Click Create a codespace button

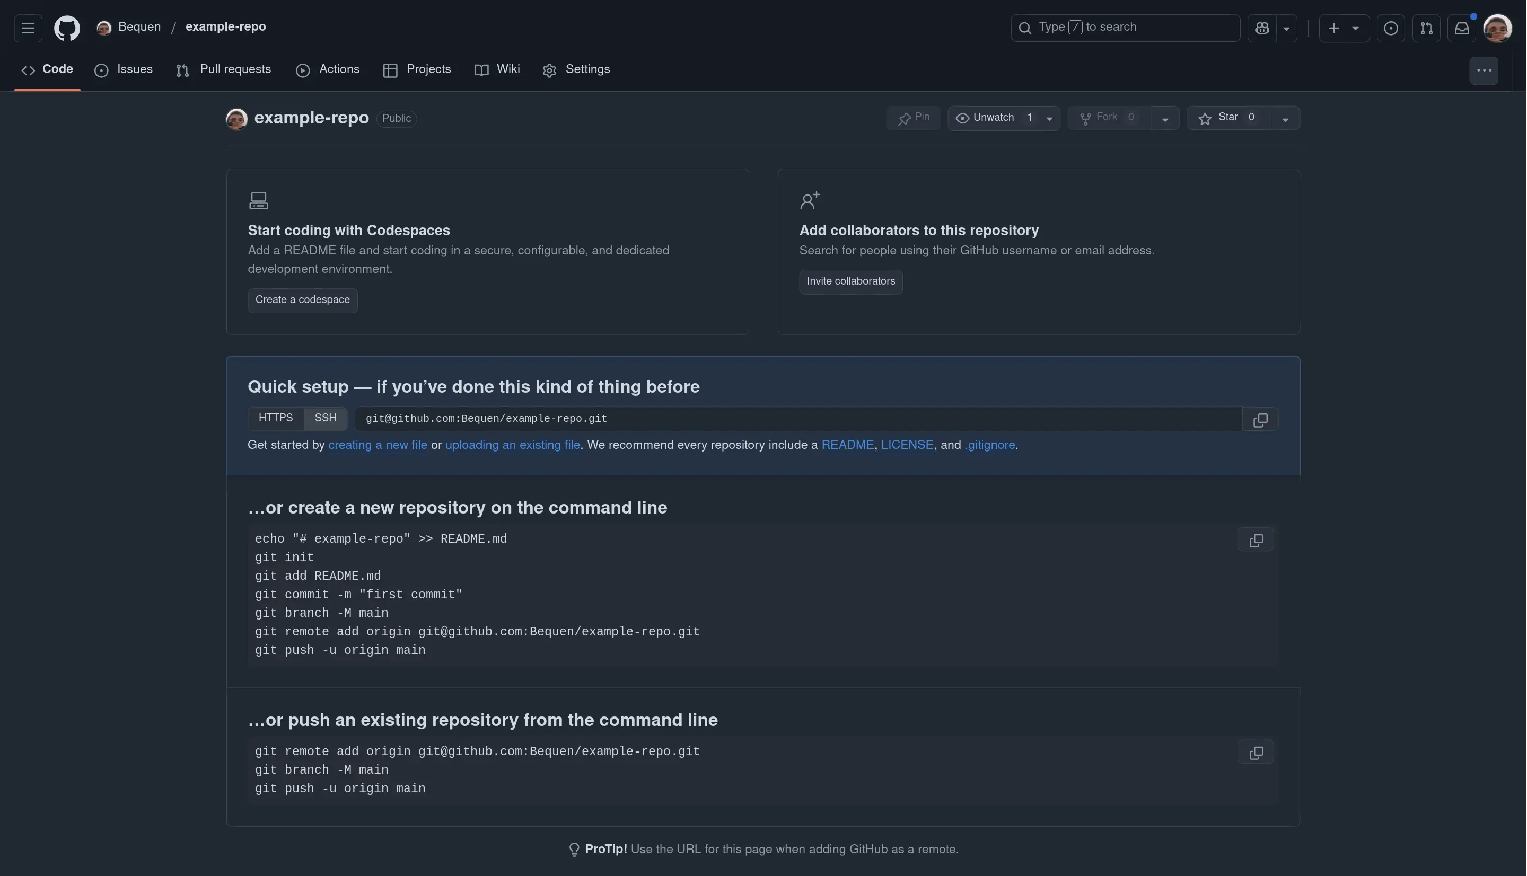click(302, 299)
